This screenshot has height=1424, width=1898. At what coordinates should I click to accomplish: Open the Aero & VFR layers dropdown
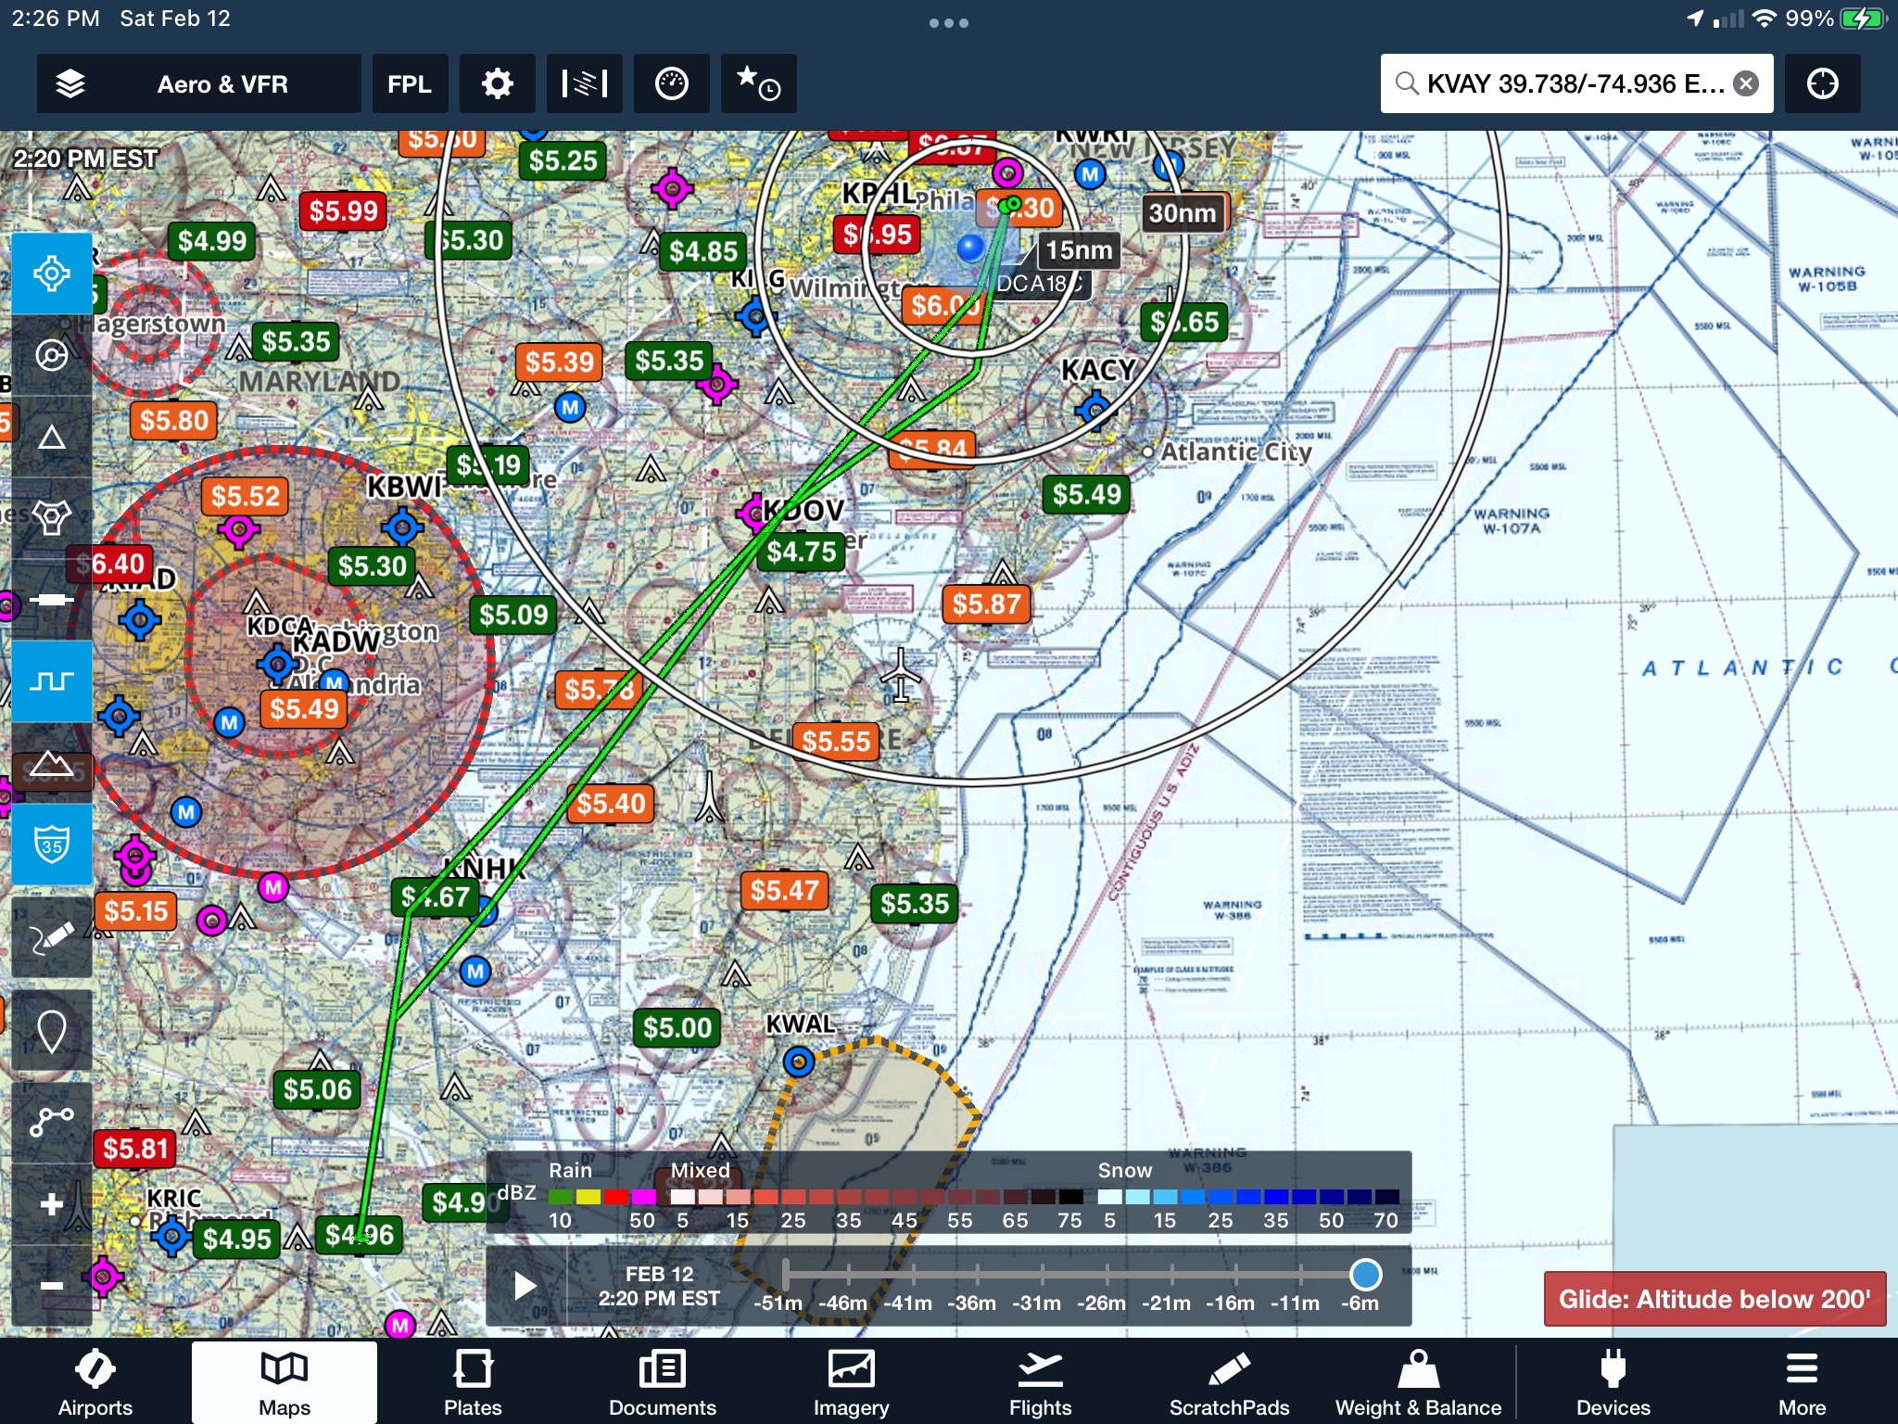(198, 84)
